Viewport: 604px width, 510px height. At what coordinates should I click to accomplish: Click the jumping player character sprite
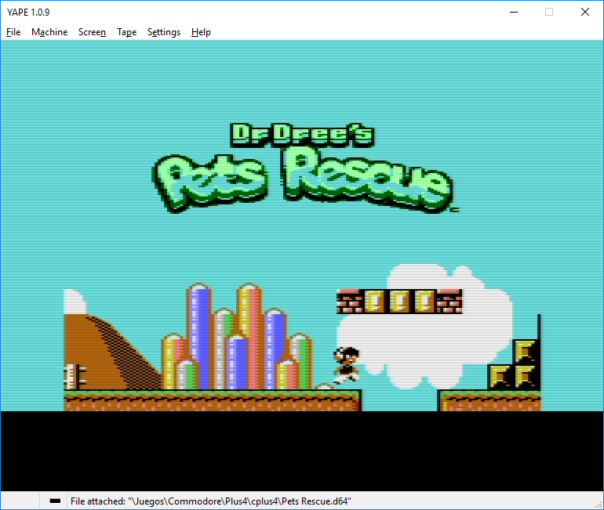tap(346, 365)
